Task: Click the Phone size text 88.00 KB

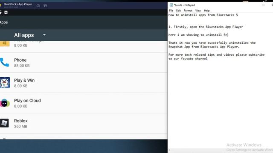Action: click(x=22, y=66)
